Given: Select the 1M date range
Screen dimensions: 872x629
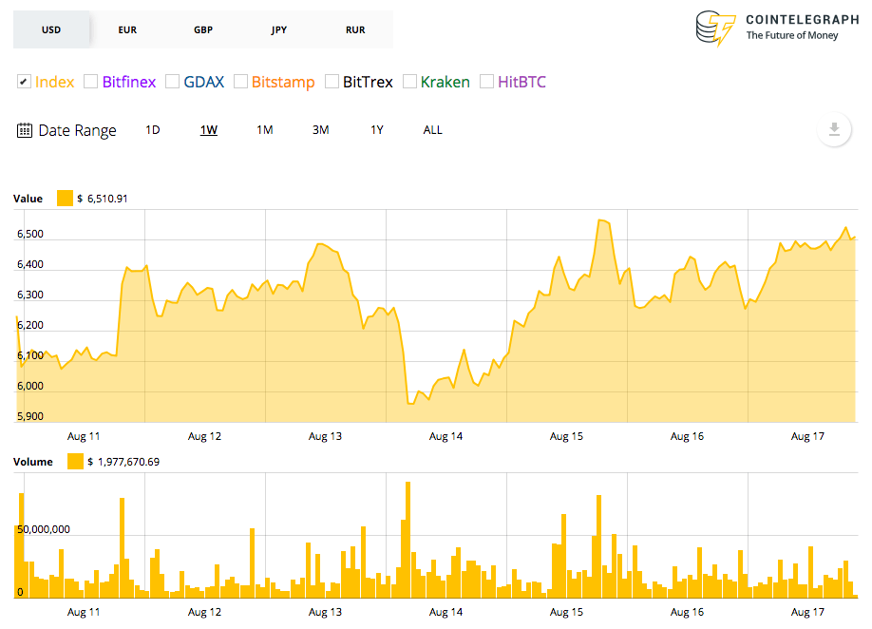Looking at the screenshot, I should [264, 129].
